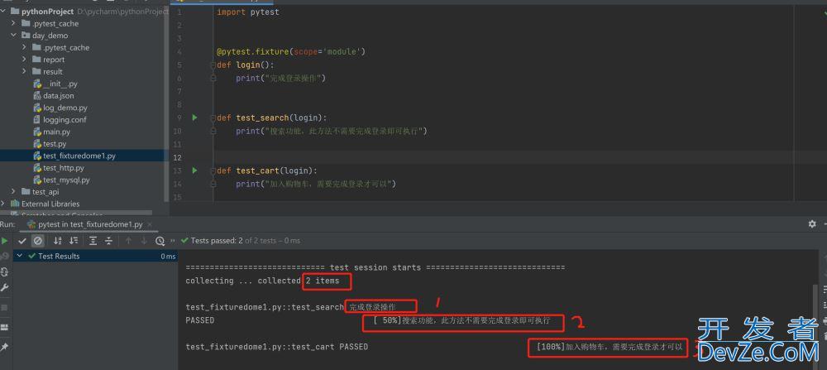The image size is (827, 370).
Task: Click 'import pytest' on line 1
Action: pyautogui.click(x=248, y=12)
